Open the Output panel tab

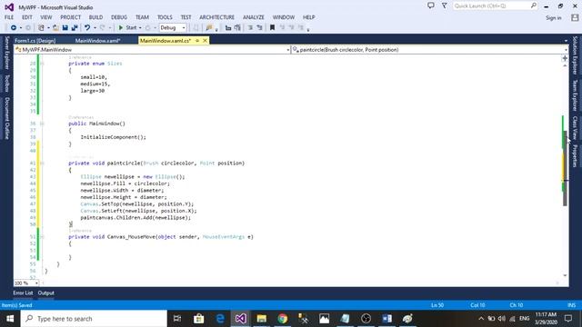(46, 292)
